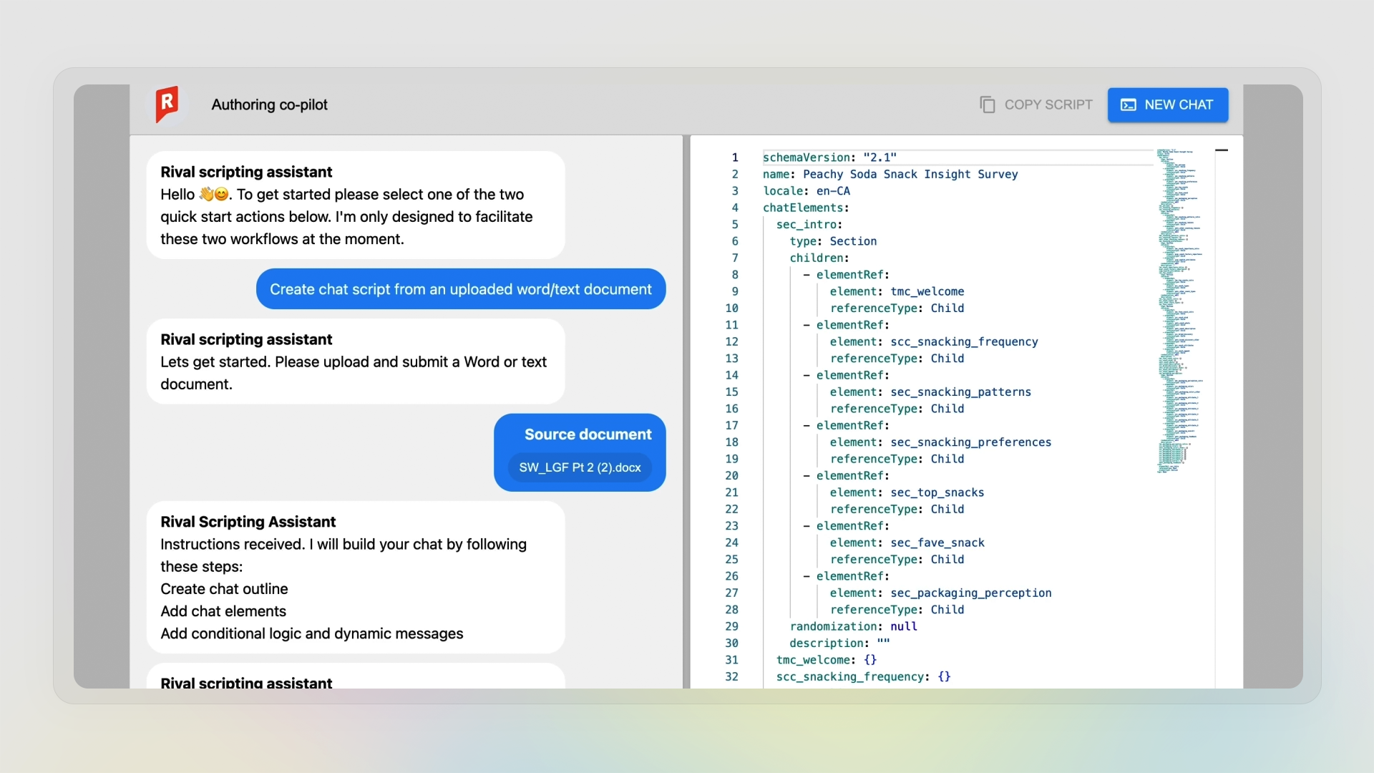
Task: Click 'Create chat outline' step text
Action: pos(224,589)
